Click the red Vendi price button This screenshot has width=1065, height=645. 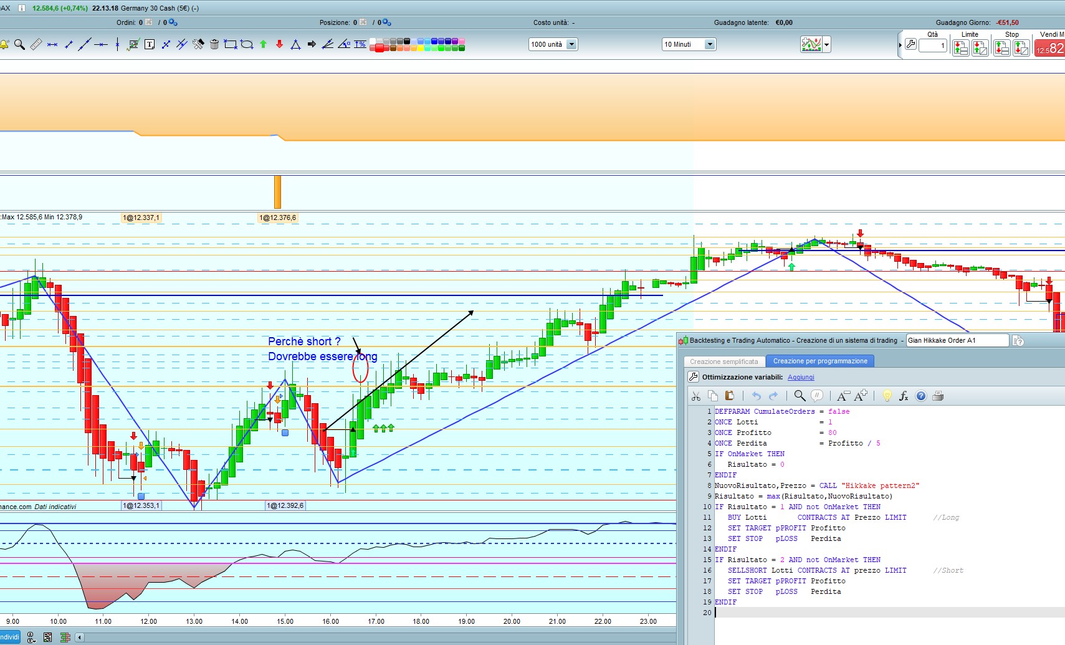click(1050, 48)
